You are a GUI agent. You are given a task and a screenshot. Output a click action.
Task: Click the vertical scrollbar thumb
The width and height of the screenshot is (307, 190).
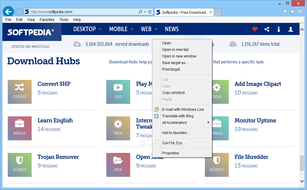pos(302,163)
